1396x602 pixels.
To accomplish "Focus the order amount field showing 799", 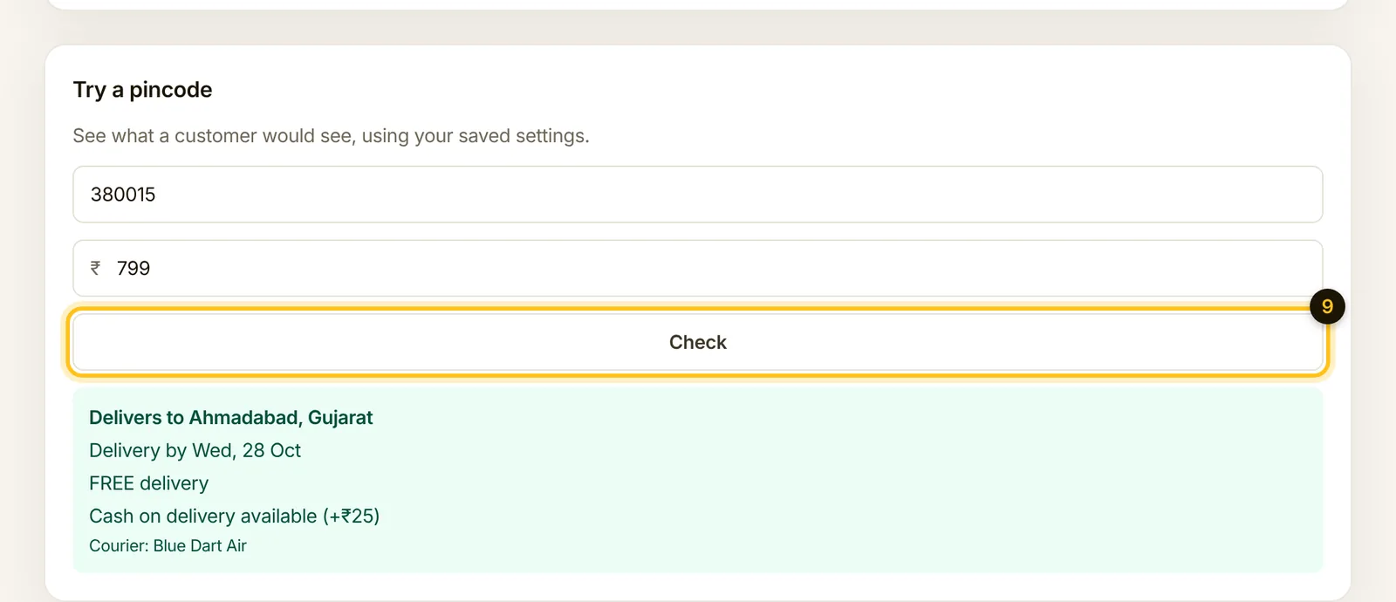I will tap(698, 269).
